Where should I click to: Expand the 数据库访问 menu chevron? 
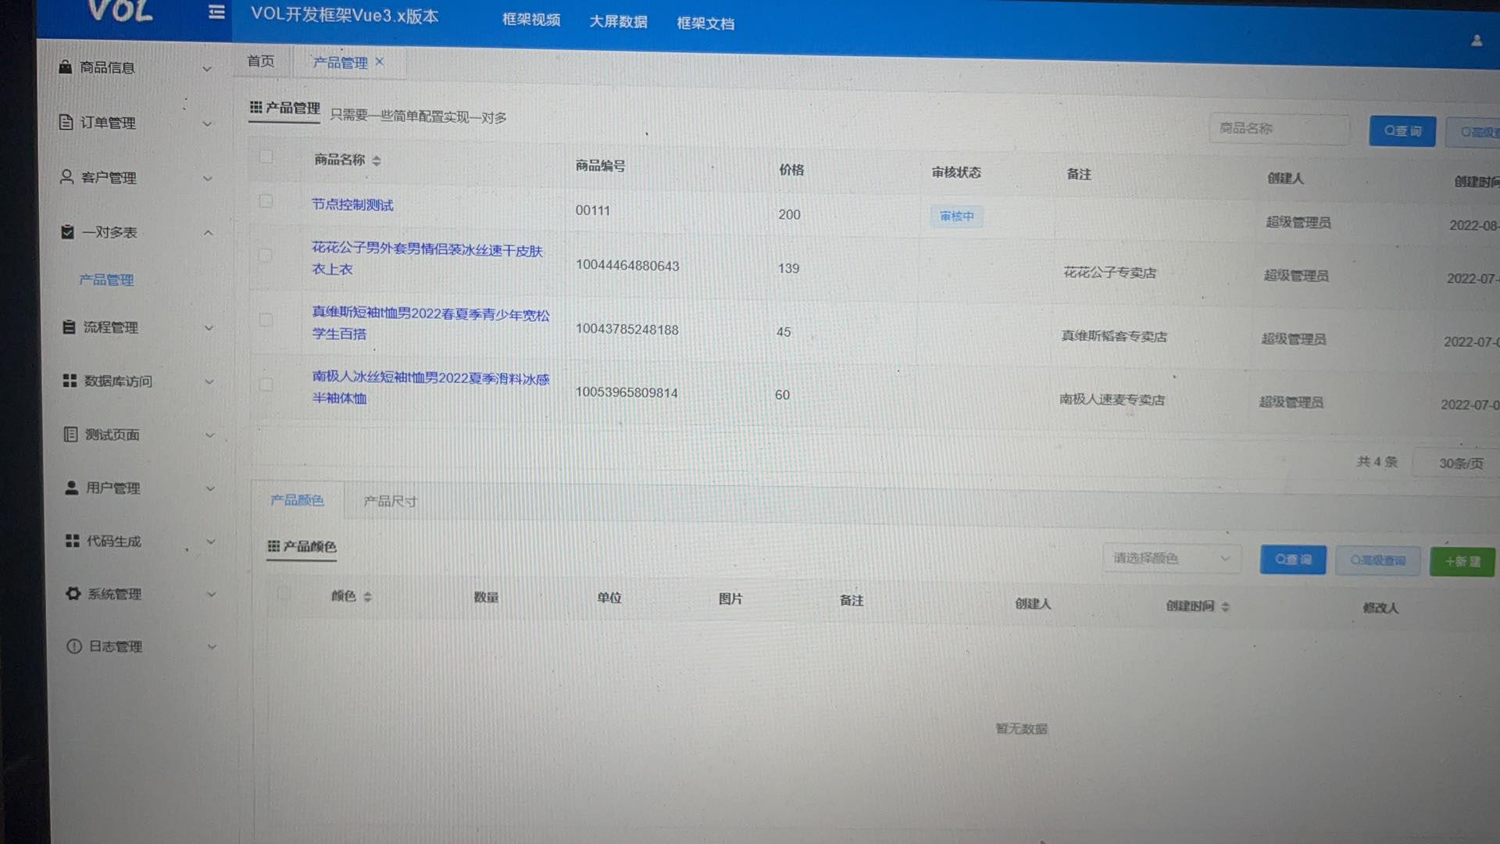[x=209, y=382]
